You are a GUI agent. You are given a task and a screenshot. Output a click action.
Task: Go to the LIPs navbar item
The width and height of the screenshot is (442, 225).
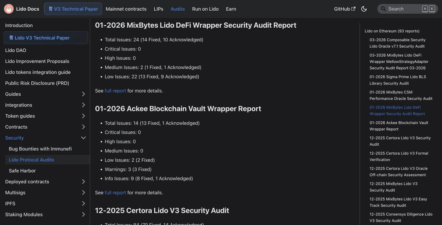[158, 9]
